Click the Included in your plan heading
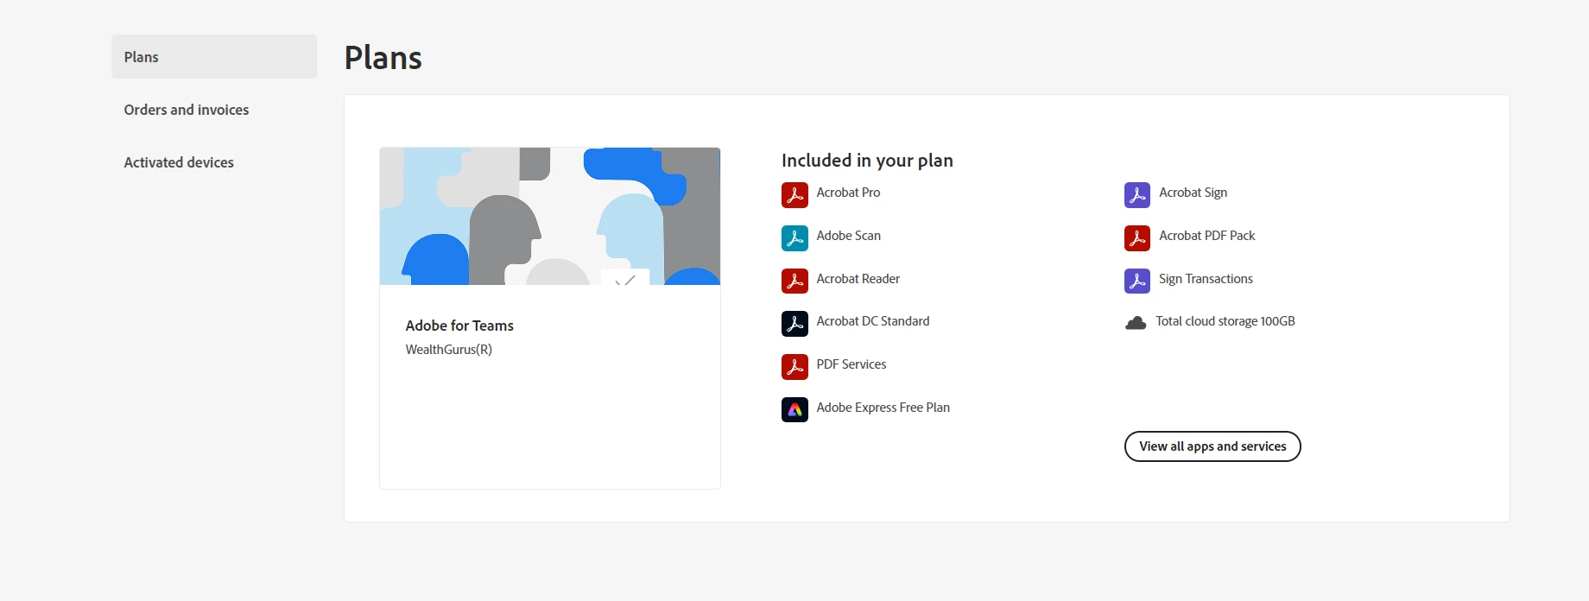 (x=867, y=161)
